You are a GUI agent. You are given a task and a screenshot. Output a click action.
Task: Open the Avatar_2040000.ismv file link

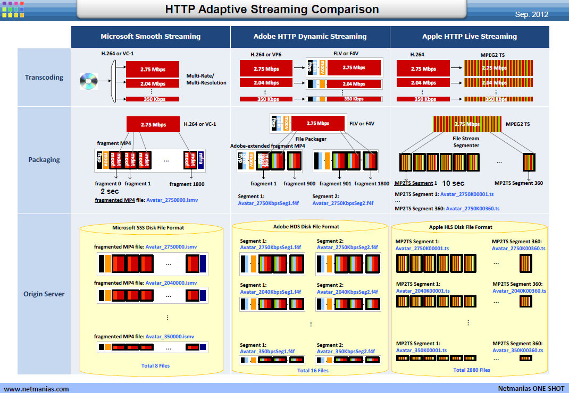(x=171, y=283)
